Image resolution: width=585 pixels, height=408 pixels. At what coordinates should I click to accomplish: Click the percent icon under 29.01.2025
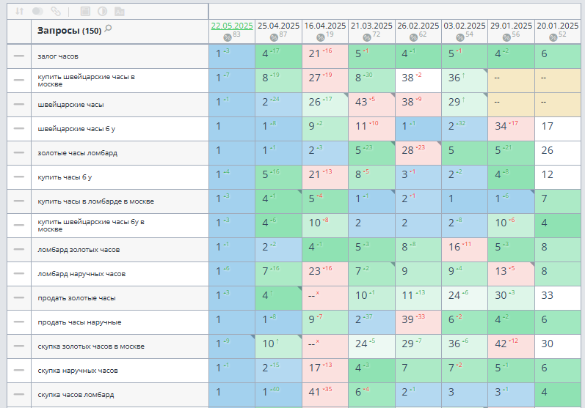[506, 37]
